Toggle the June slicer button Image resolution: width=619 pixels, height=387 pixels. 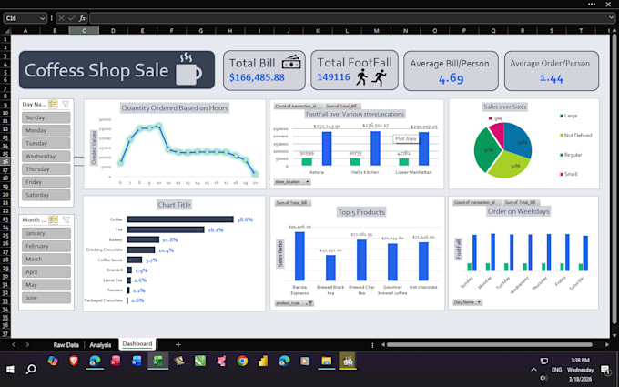pyautogui.click(x=46, y=298)
